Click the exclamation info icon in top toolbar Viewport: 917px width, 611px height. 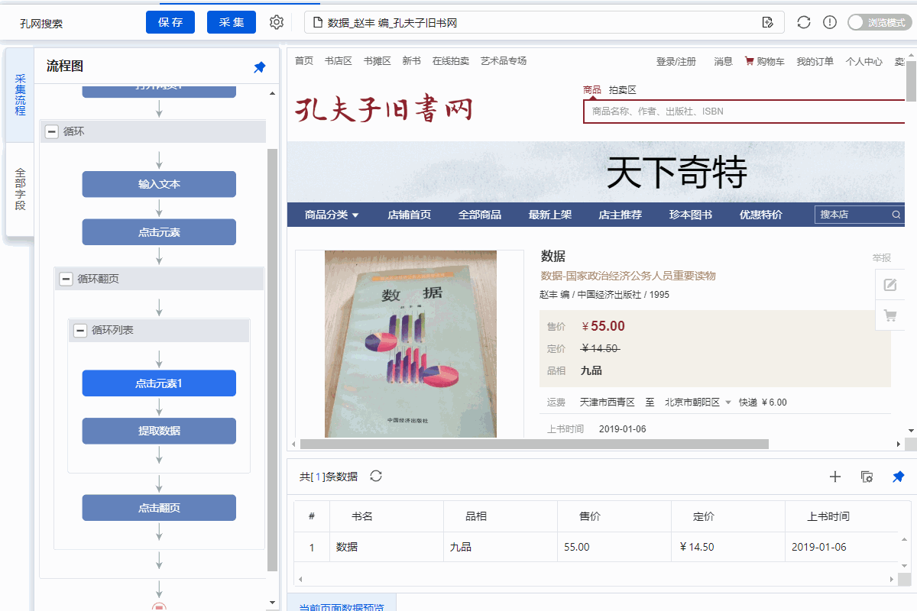tap(830, 22)
